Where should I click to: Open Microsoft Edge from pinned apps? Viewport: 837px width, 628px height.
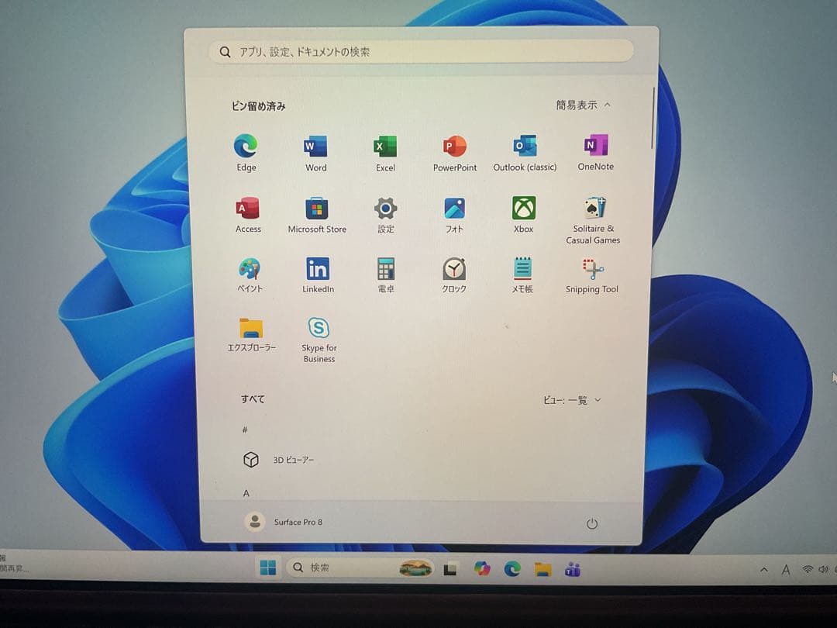click(246, 153)
